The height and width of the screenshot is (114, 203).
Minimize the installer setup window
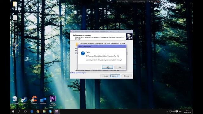click(118, 31)
